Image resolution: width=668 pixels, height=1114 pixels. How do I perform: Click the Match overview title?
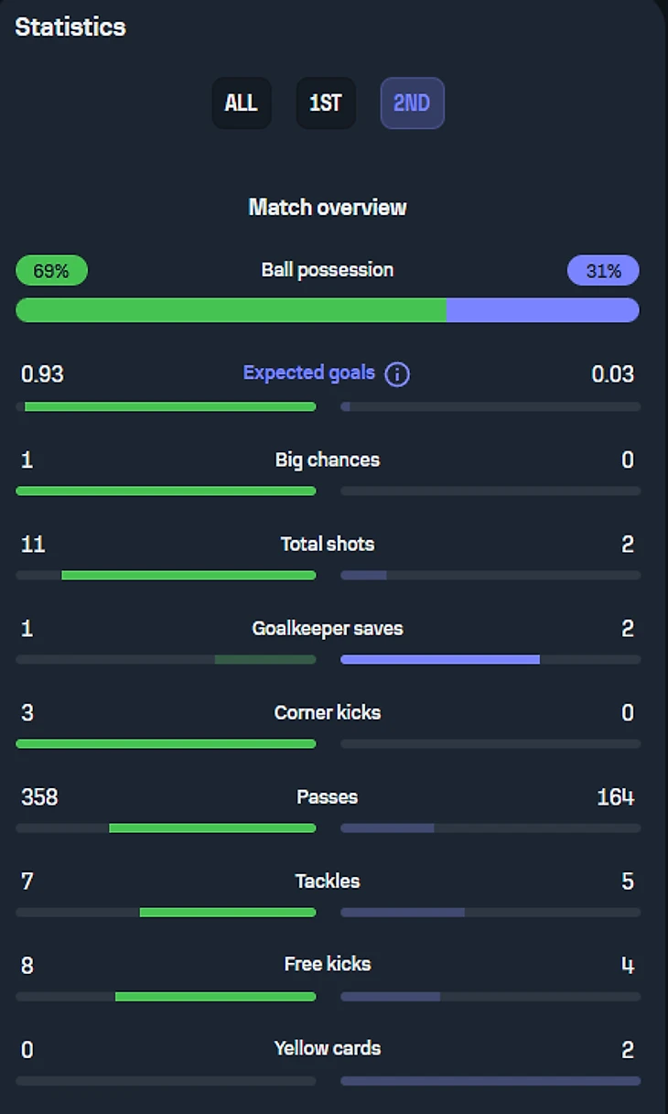pos(328,208)
